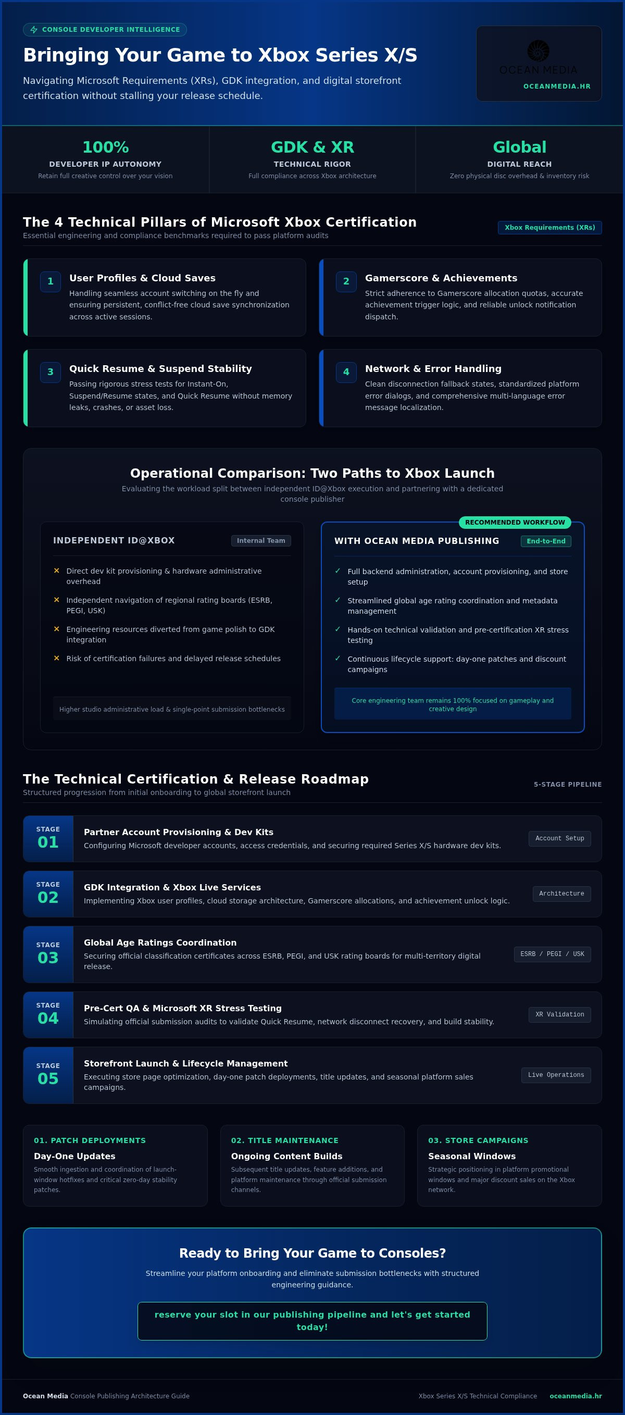Click GDK Integration & Xbox Live Services title
625x1415 pixels.
(x=172, y=887)
